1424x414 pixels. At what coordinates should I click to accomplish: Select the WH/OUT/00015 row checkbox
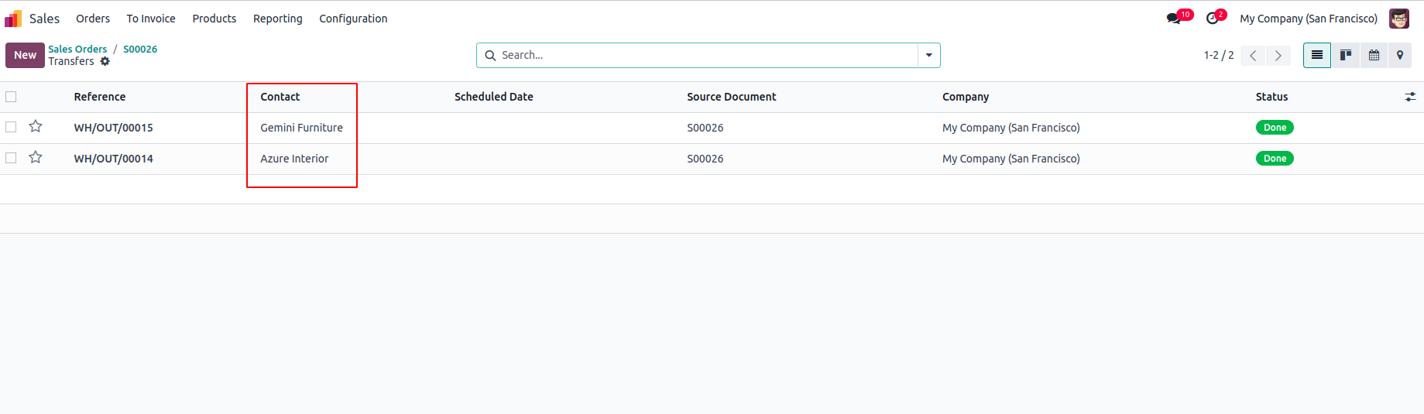[x=11, y=127]
